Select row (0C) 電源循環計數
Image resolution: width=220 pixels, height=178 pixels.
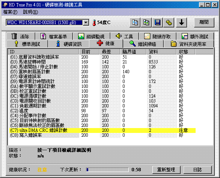click(x=102, y=96)
